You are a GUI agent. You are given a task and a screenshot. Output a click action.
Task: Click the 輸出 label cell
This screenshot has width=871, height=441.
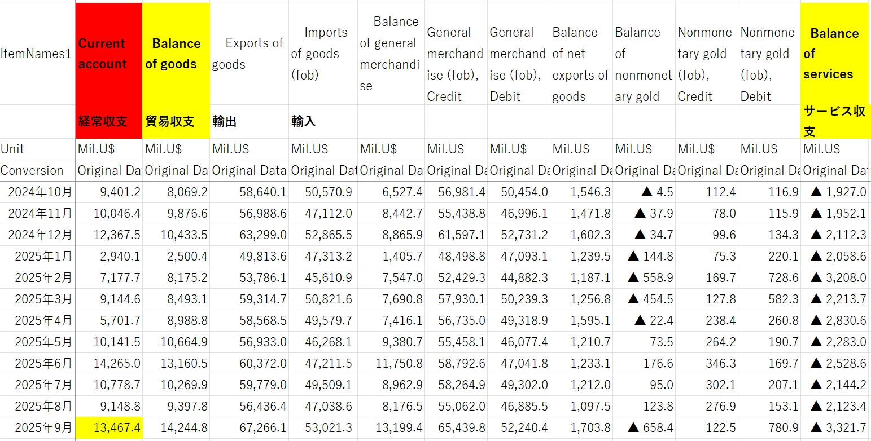pos(248,121)
